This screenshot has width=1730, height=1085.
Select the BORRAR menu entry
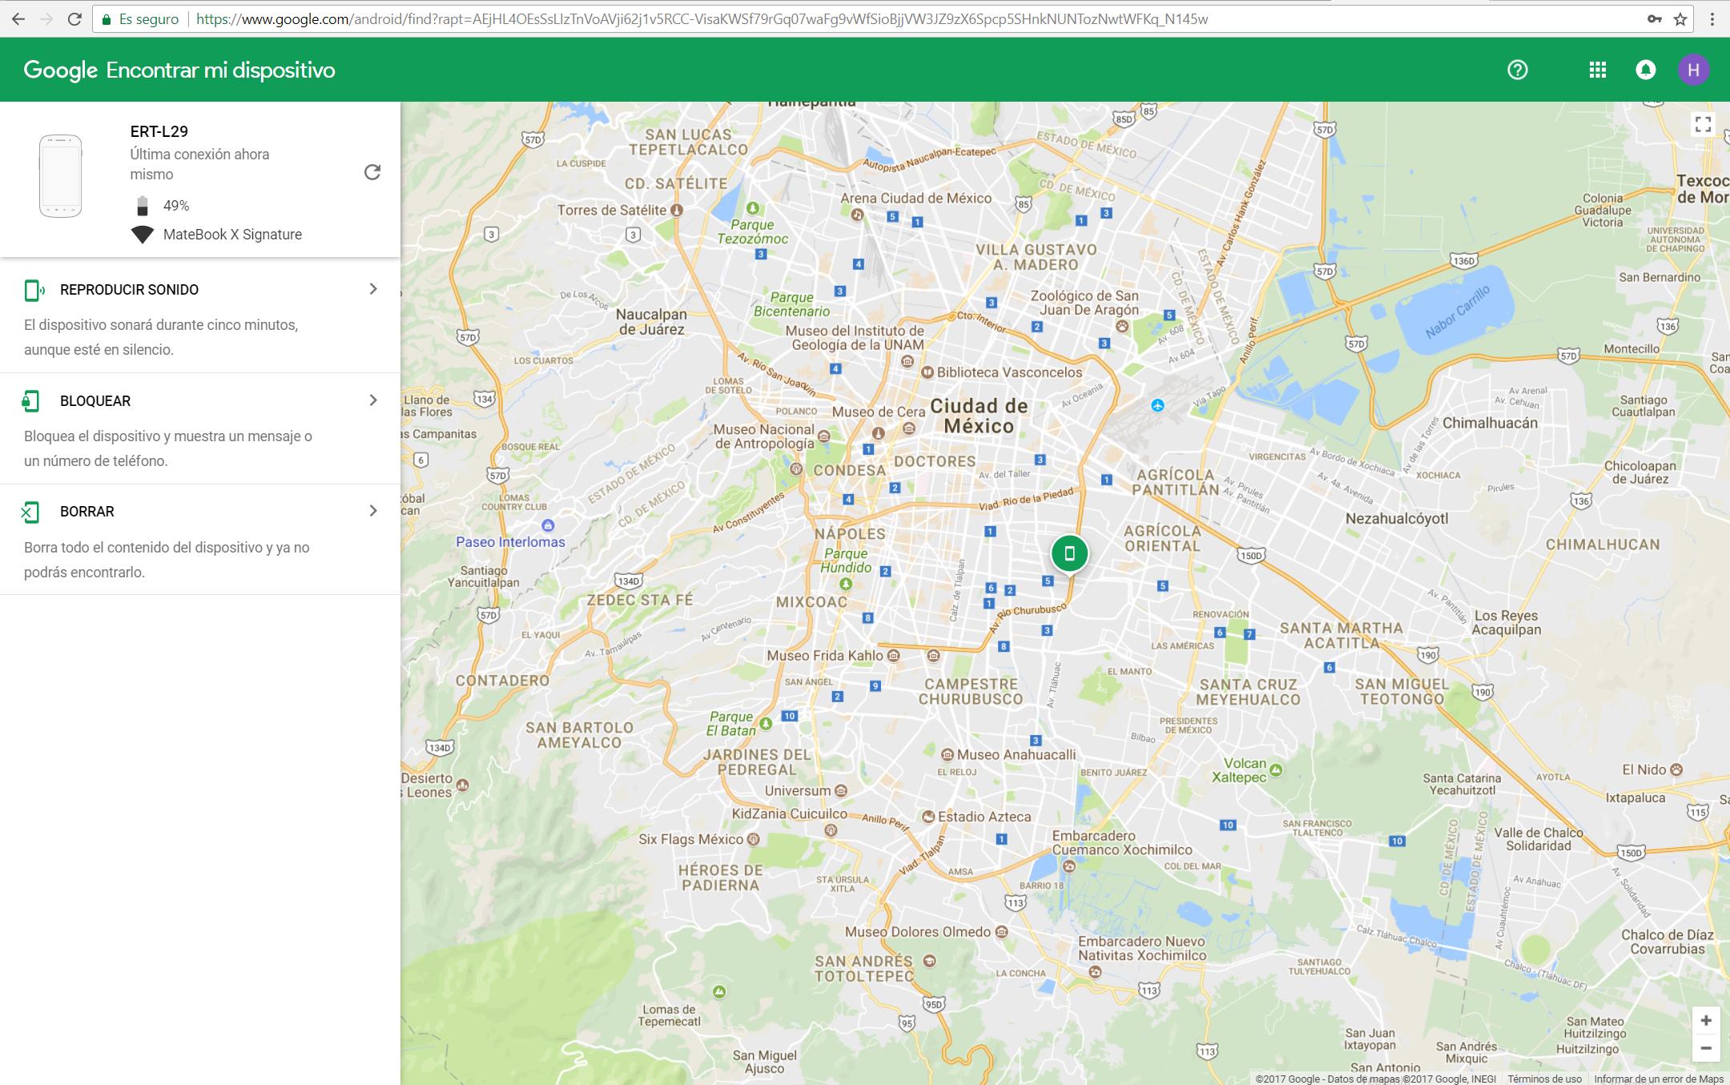87,512
